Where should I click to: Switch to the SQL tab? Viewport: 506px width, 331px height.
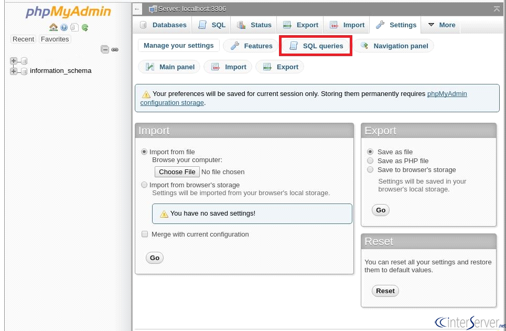(x=212, y=25)
